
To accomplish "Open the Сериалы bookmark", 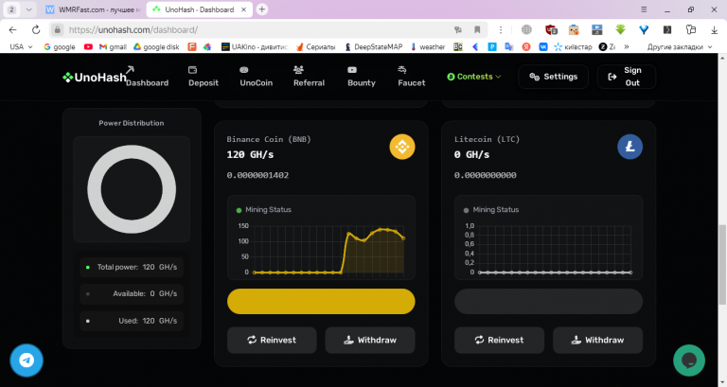I will tap(315, 46).
